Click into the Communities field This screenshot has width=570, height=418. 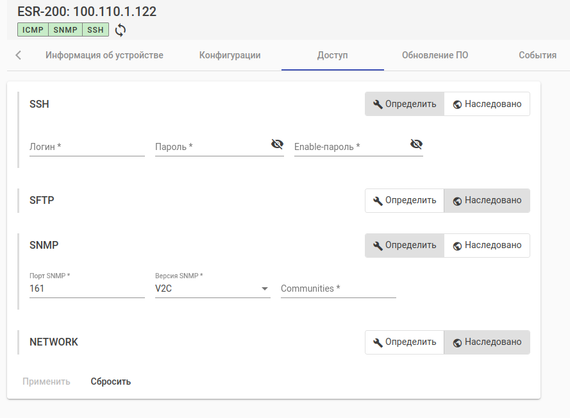point(339,289)
